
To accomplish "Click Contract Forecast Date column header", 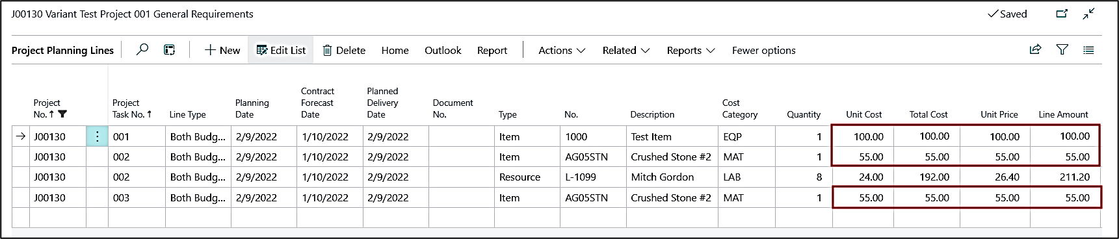I will pyautogui.click(x=317, y=103).
